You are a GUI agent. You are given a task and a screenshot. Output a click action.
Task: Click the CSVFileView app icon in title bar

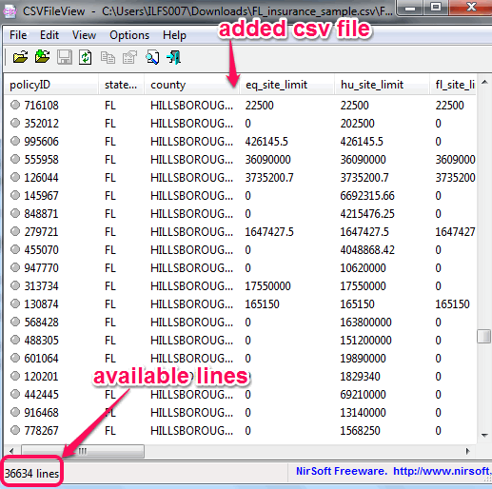10,11
